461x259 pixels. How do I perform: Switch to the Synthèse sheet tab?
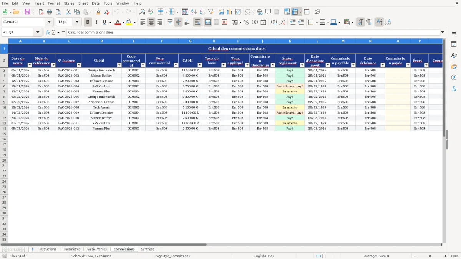(x=148, y=249)
